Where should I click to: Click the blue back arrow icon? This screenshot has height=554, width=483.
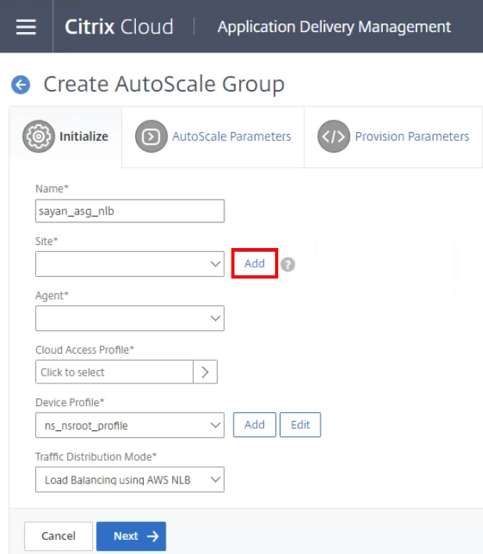pyautogui.click(x=20, y=85)
